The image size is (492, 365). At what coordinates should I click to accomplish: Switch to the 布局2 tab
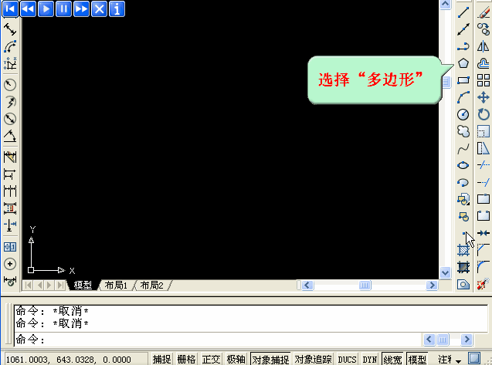(x=152, y=285)
